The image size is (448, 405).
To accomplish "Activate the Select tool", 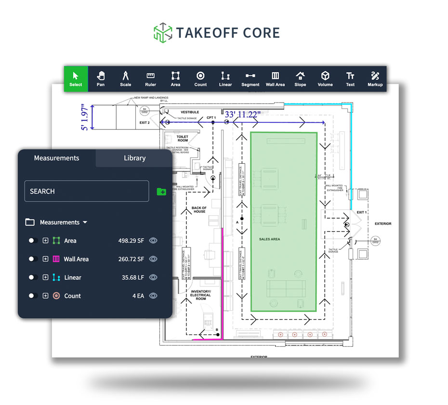I will click(x=76, y=79).
